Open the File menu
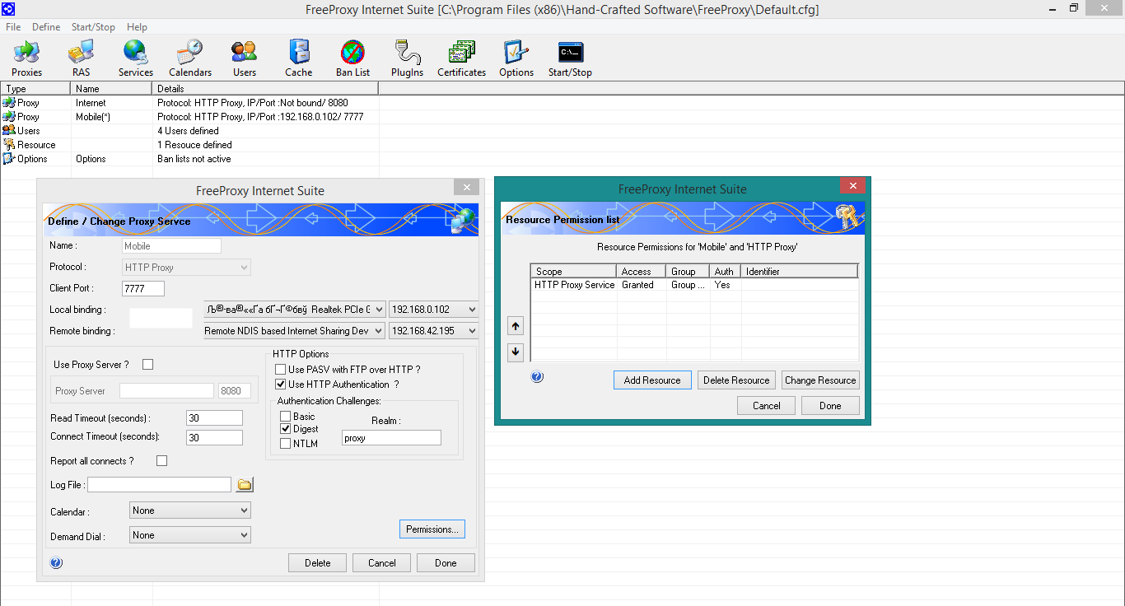The image size is (1125, 606). click(13, 27)
